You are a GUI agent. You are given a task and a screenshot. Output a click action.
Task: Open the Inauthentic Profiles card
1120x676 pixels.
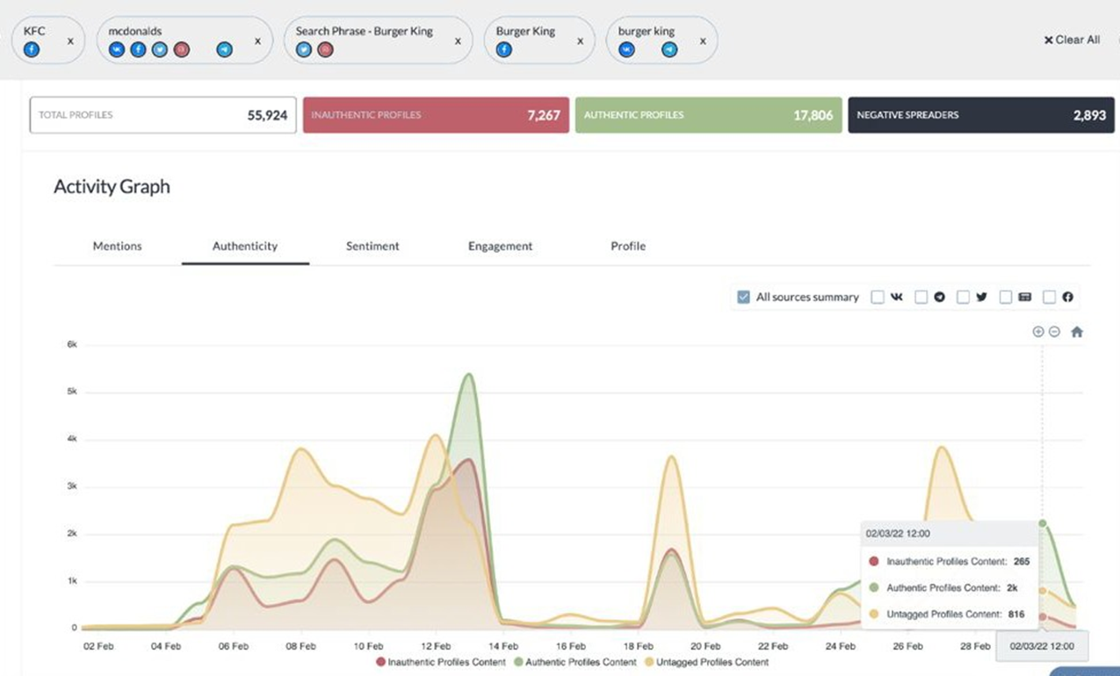point(435,115)
